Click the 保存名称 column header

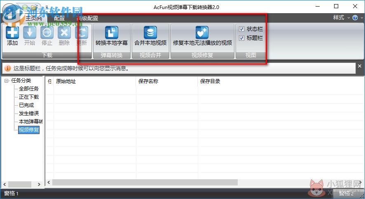tap(167, 81)
